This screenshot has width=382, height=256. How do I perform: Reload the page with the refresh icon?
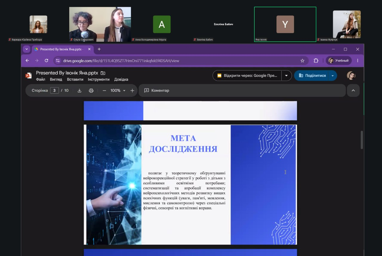click(46, 61)
